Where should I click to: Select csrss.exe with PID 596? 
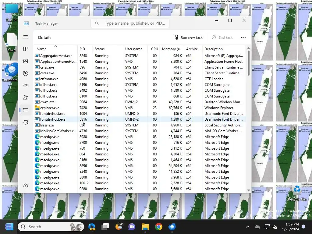(x=140, y=67)
